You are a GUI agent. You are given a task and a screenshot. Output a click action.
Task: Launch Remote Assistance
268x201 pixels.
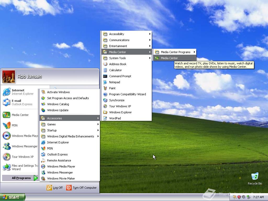(x=70, y=160)
